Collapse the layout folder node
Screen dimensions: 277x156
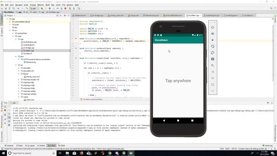click(19, 74)
